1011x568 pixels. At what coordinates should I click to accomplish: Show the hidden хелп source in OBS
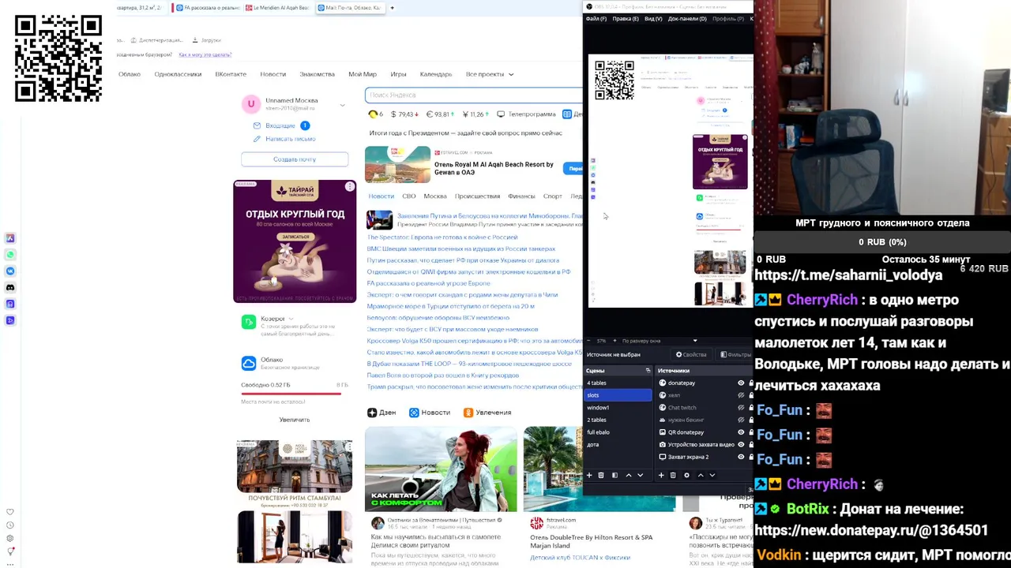pos(741,395)
